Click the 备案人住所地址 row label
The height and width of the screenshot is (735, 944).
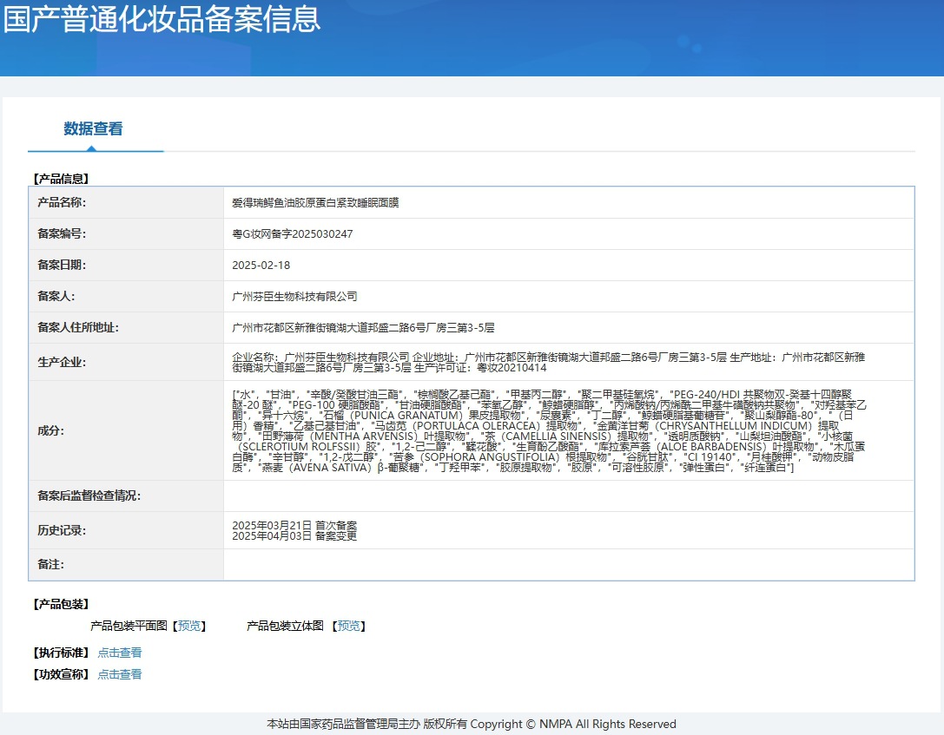(x=78, y=328)
